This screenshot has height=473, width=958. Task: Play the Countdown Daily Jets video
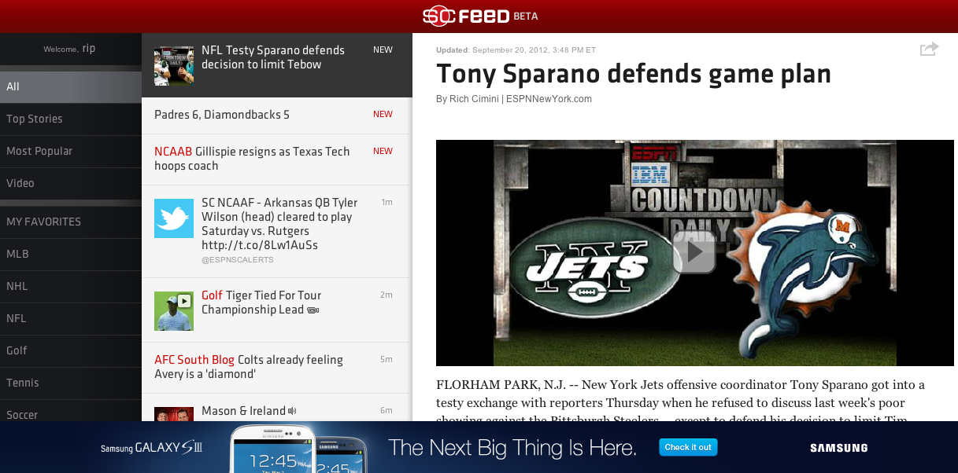tap(694, 252)
